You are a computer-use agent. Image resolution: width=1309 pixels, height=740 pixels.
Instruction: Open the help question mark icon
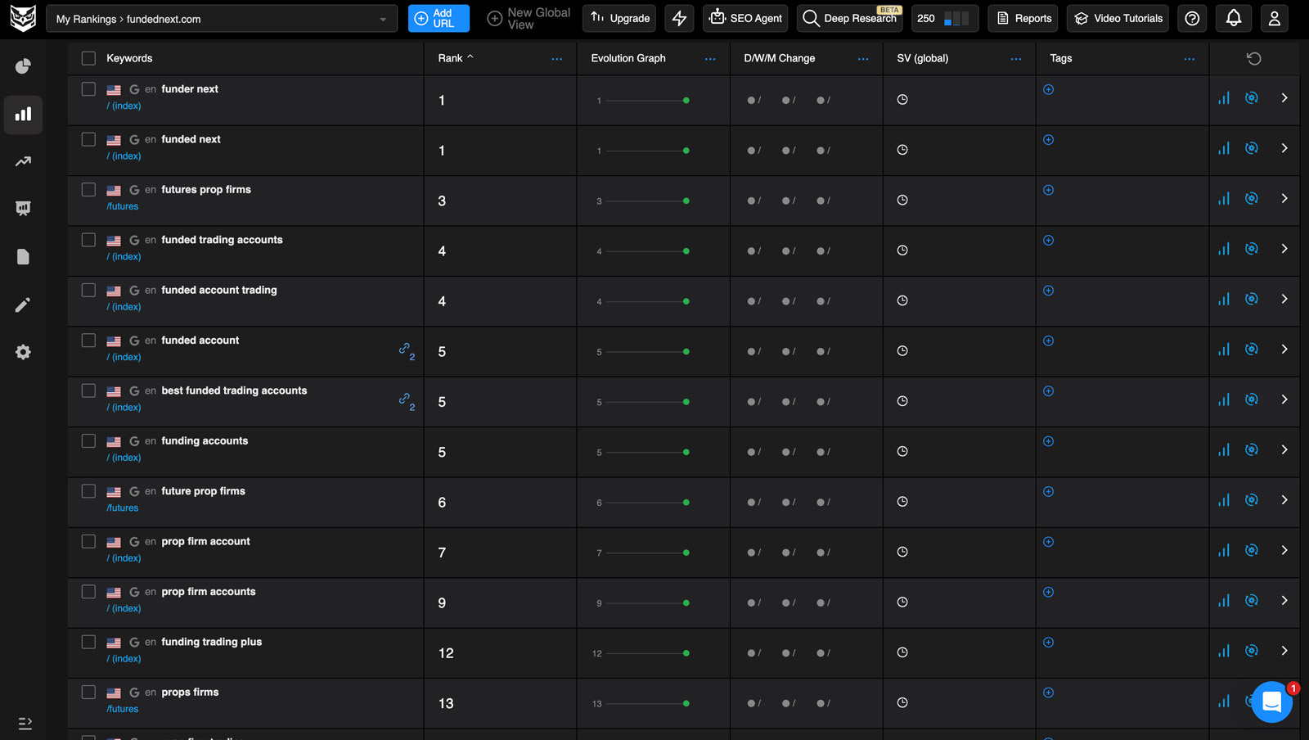1192,18
